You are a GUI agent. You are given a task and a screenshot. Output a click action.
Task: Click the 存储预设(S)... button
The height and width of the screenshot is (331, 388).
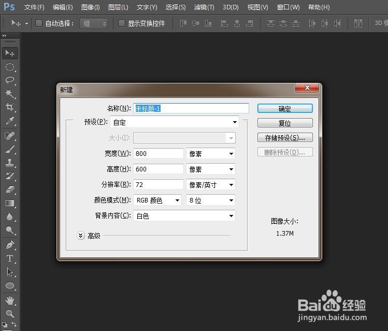pos(285,138)
